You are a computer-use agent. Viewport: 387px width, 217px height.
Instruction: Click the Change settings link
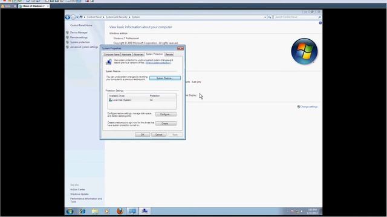point(309,107)
